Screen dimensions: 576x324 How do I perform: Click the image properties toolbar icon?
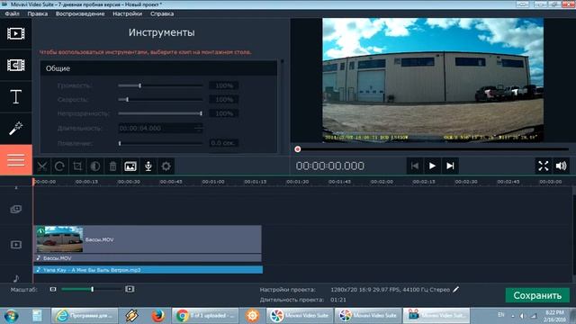point(130,166)
